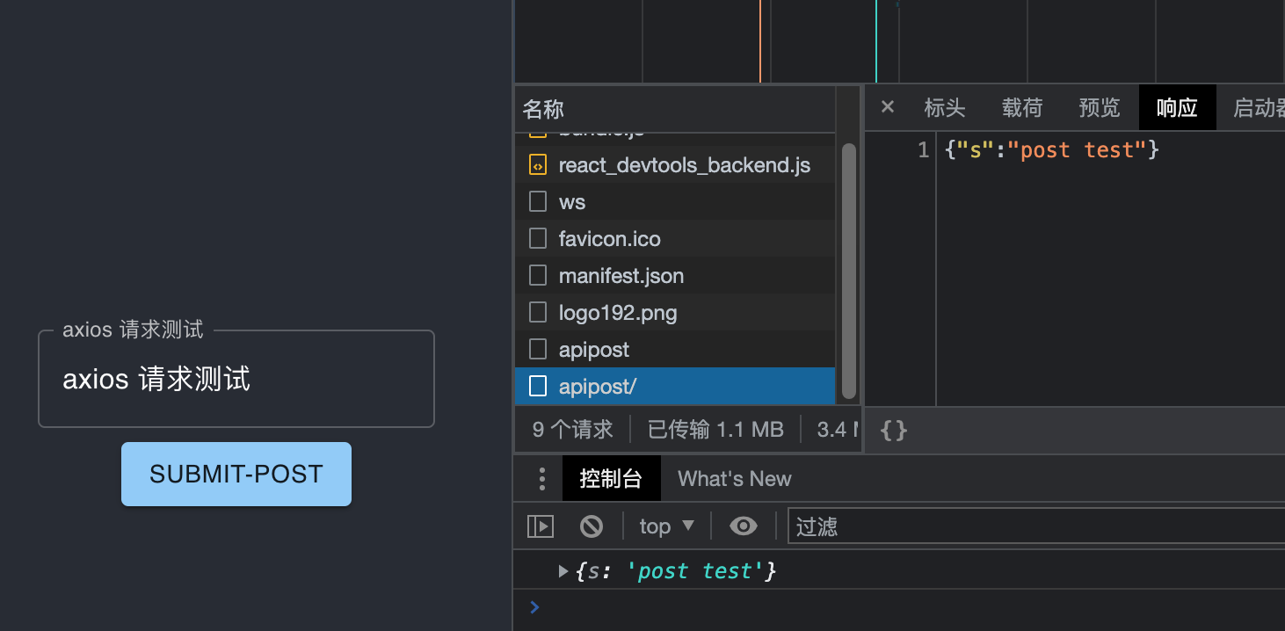1285x631 pixels.
Task: Expand the {s: 'post test'} console object
Action: [x=563, y=570]
